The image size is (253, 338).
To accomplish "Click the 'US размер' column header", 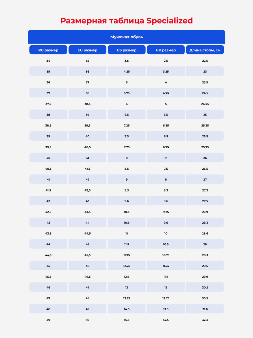I will tap(126, 50).
